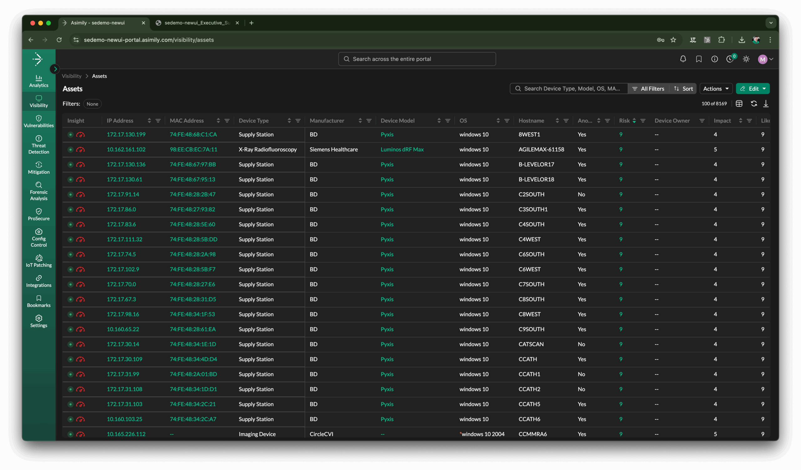Focus the portal-wide search box

click(x=417, y=59)
